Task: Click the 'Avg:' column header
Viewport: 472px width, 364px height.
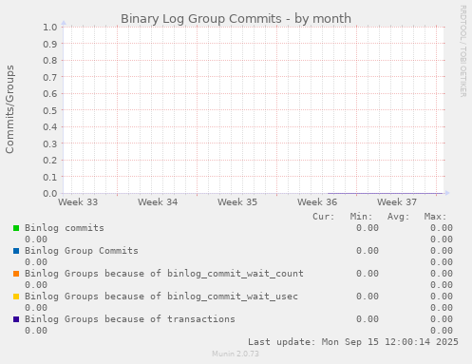Action: pos(398,217)
